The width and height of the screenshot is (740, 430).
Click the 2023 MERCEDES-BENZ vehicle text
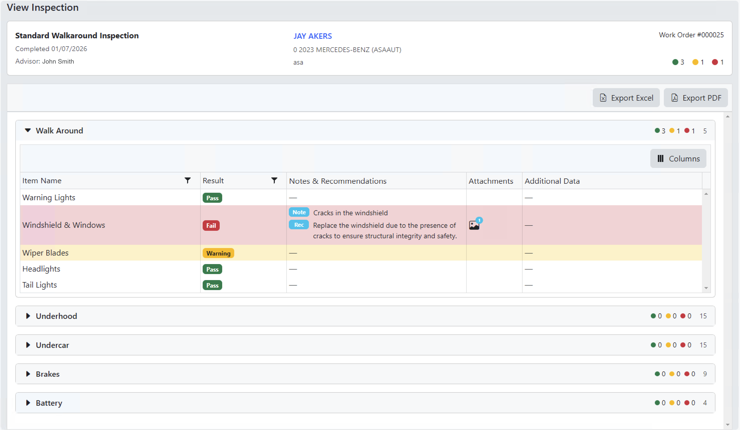tap(347, 50)
